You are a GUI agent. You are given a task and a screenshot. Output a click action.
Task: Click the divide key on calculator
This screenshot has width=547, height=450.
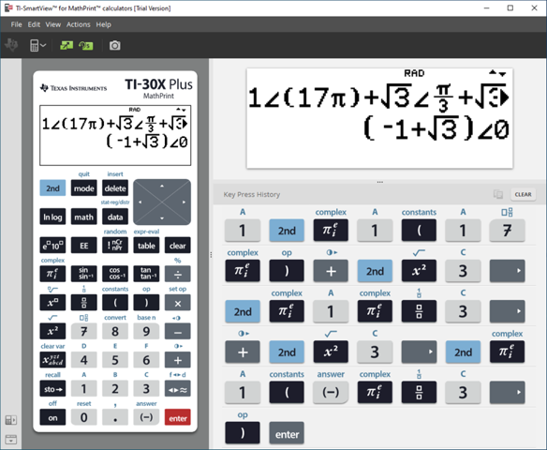pos(178,274)
